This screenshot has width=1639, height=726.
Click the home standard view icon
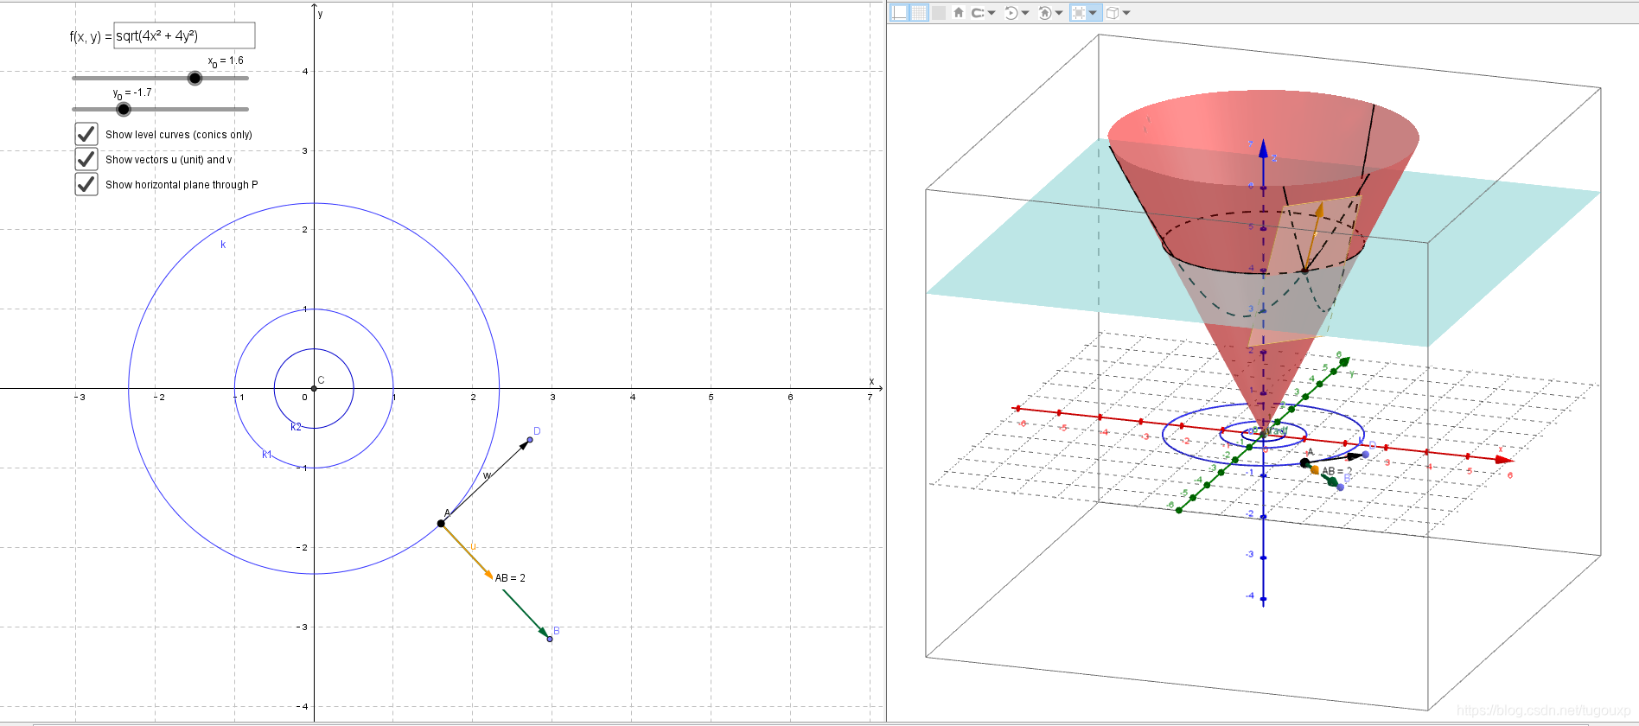click(958, 12)
